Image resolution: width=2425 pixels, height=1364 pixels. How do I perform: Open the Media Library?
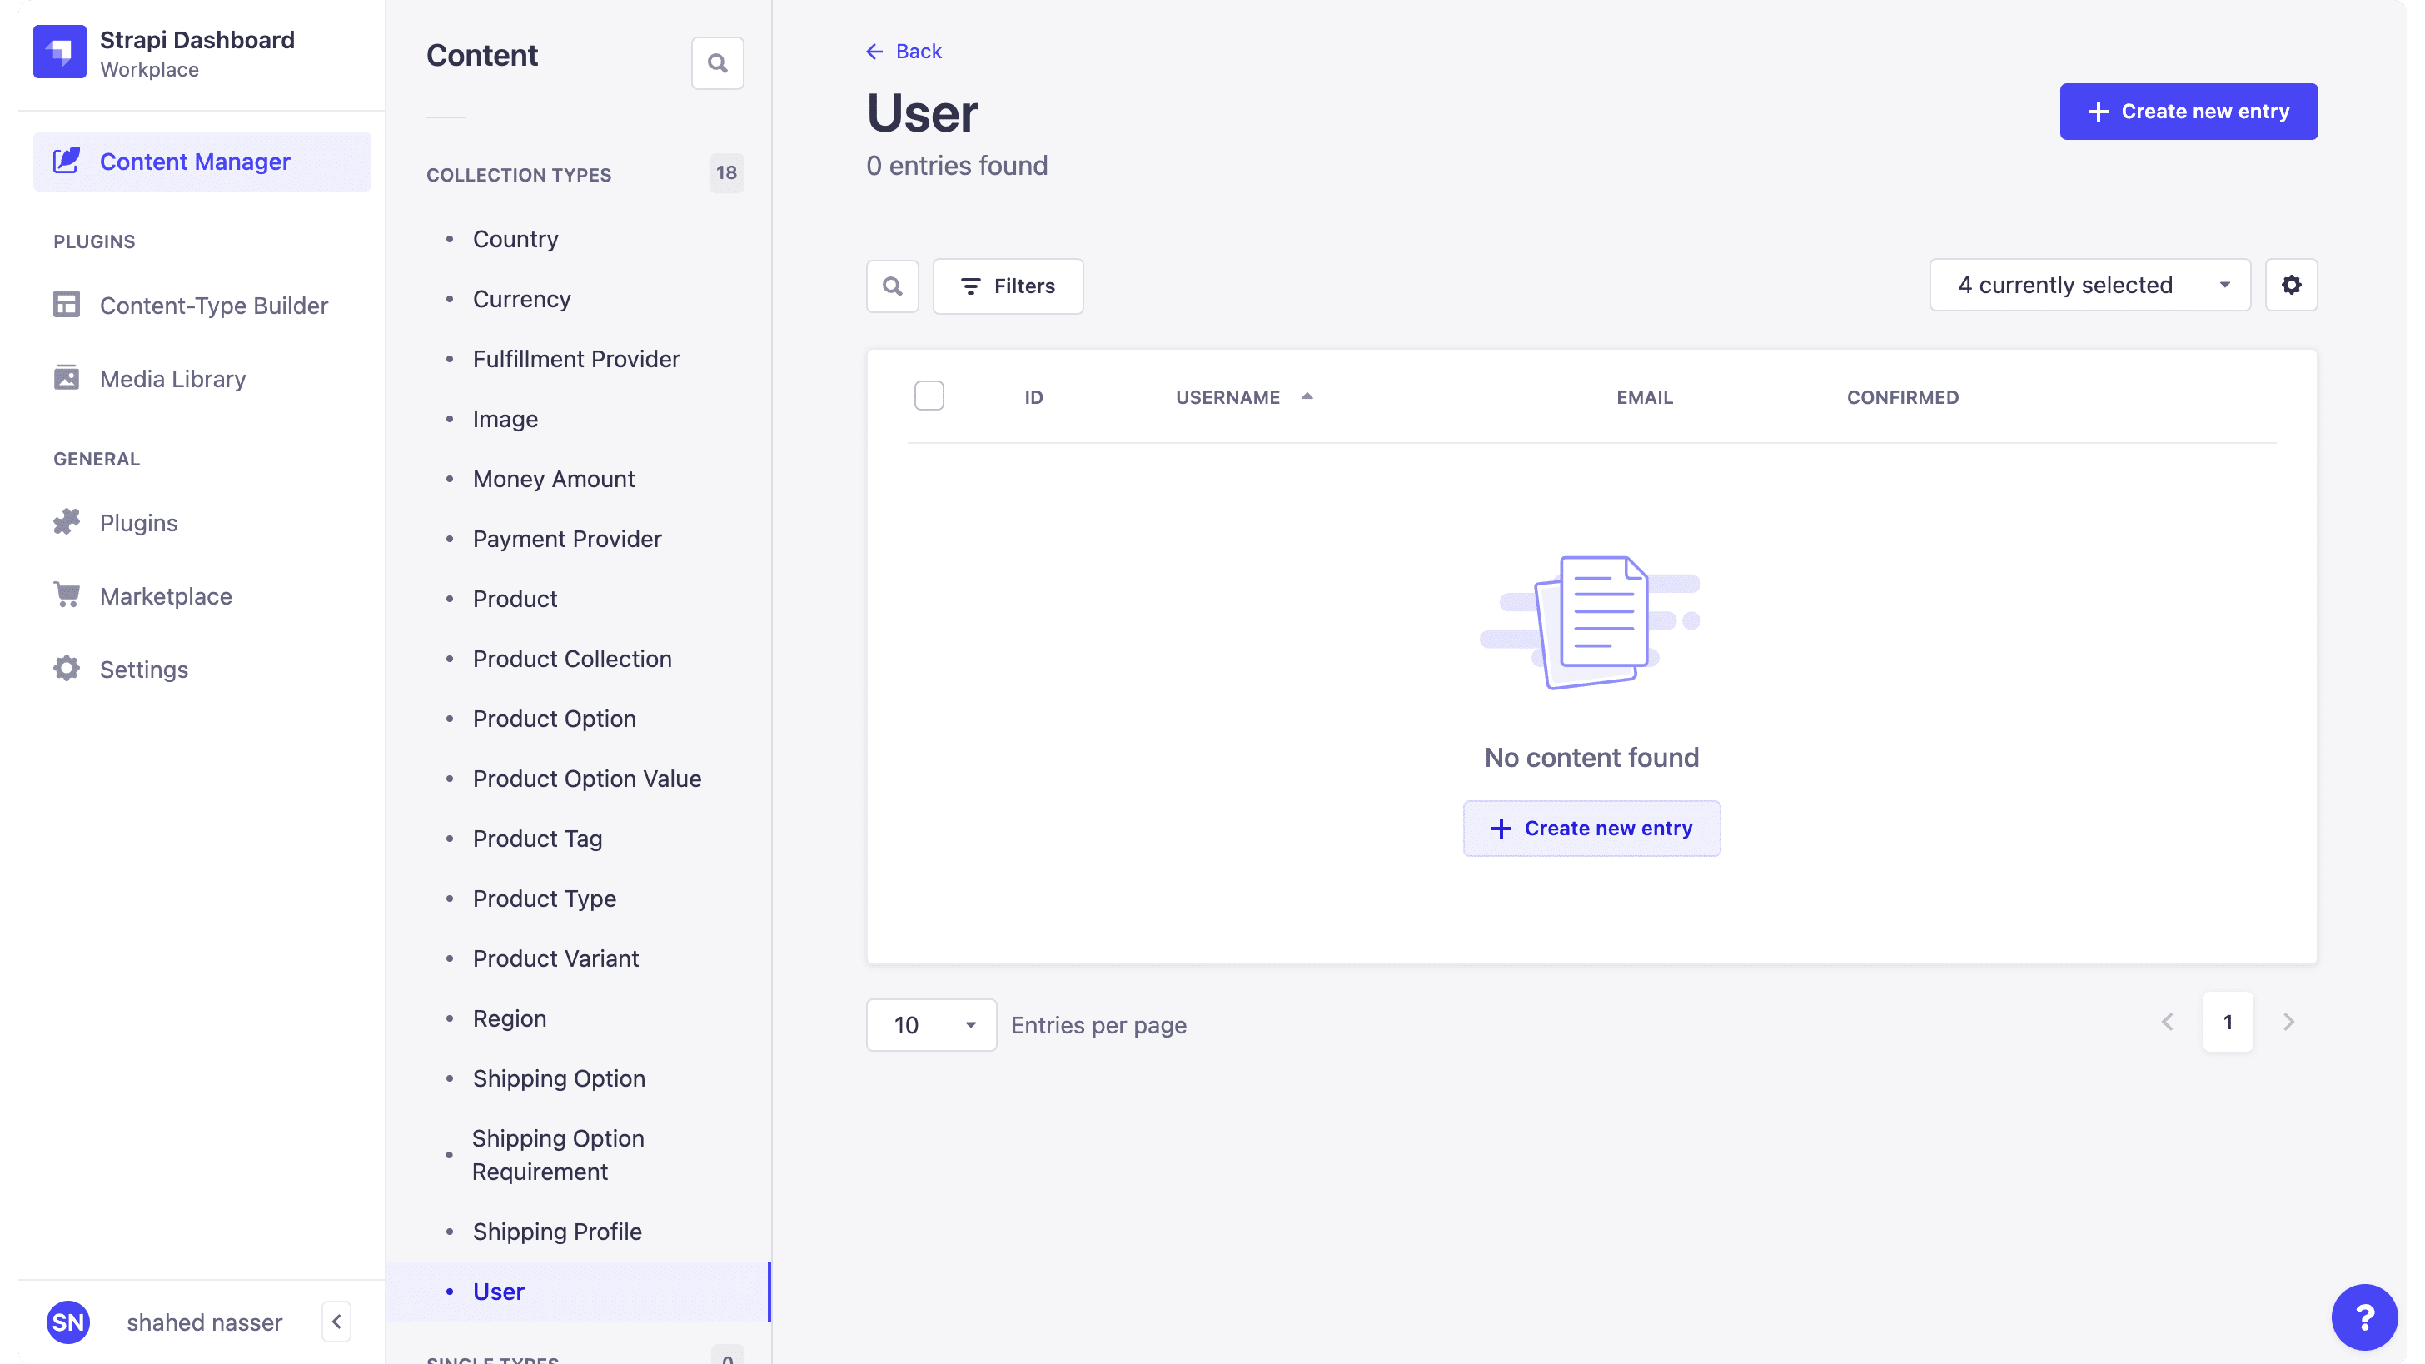[x=172, y=378]
